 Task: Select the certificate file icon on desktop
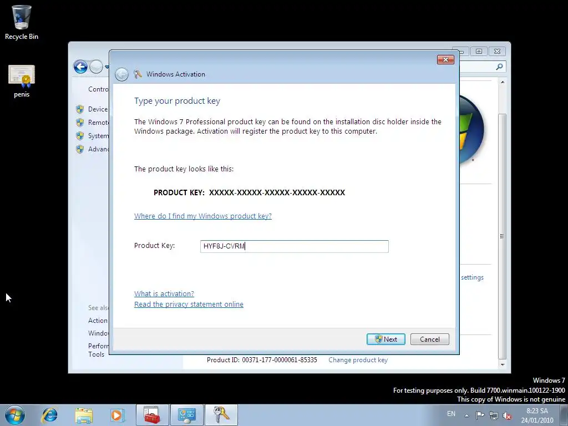(x=22, y=81)
